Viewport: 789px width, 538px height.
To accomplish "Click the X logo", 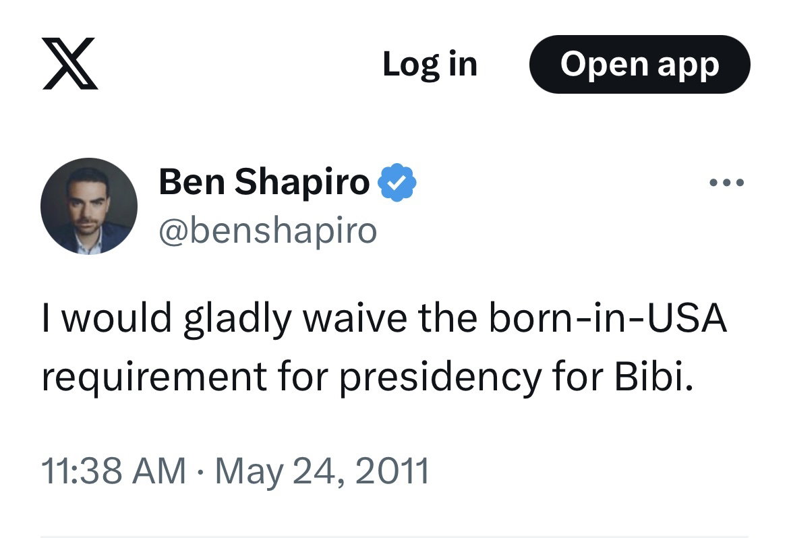I will click(x=70, y=64).
